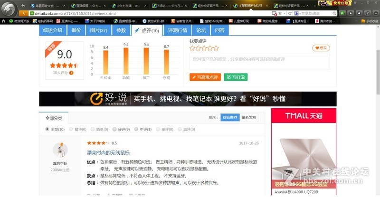This screenshot has width=380, height=197.
Task: Open review titled 漂亮时尚的无线鼠标
Action: click(108, 153)
